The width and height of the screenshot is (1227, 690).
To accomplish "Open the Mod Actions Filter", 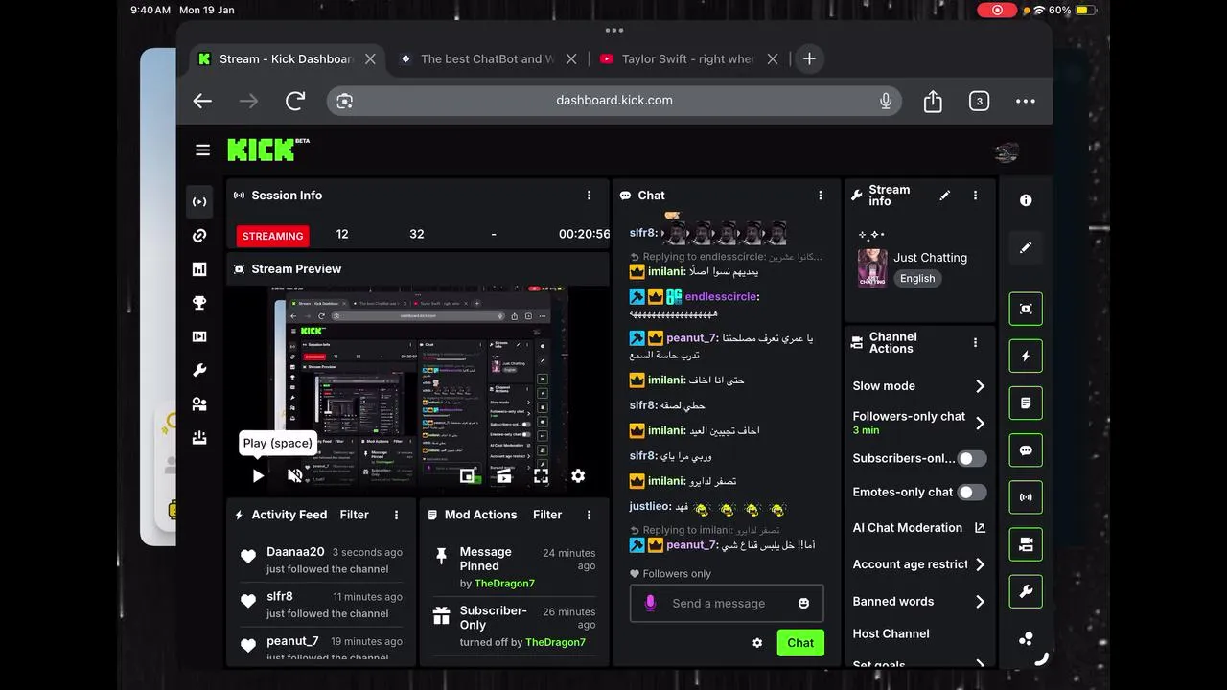I will click(547, 515).
